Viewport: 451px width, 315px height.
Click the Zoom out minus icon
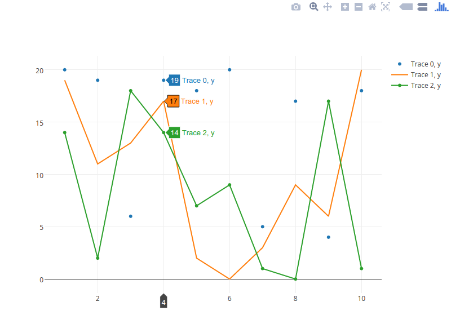pos(359,7)
